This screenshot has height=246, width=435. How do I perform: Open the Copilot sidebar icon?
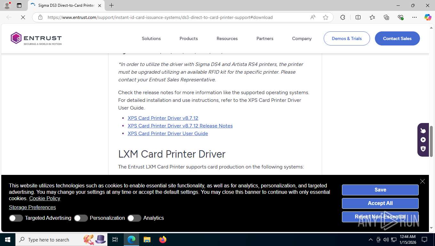click(428, 17)
